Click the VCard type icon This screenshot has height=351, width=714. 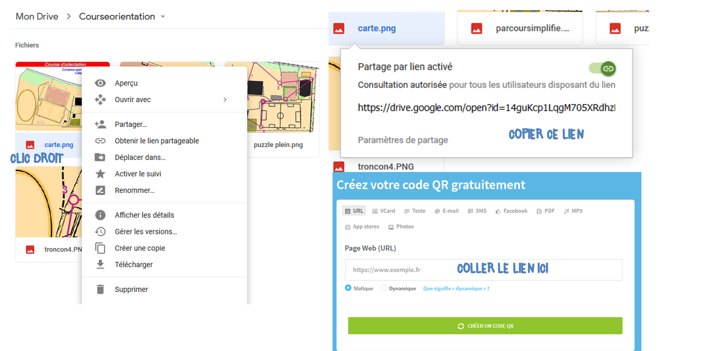(375, 211)
